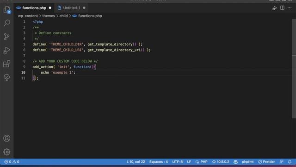The width and height of the screenshot is (296, 167).
Task: Click the Copilot status icon
Action: point(235,162)
